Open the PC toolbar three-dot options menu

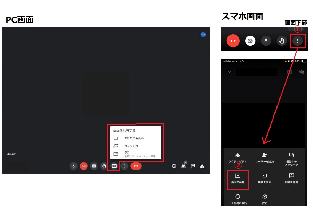point(124,166)
